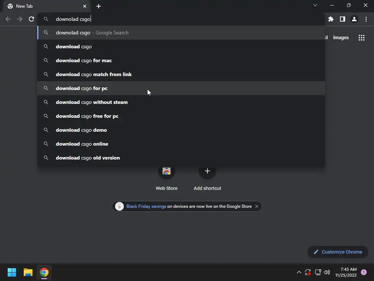374x281 pixels.
Task: Choose 'download csgo for mac' suggestion
Action: pyautogui.click(x=181, y=60)
